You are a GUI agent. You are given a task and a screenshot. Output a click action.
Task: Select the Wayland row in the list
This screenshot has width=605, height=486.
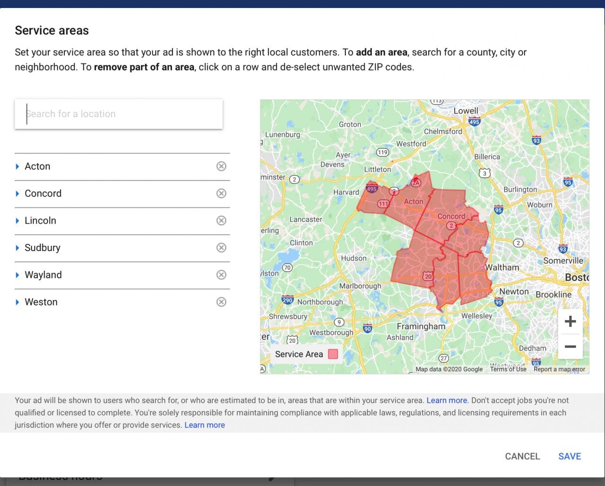point(95,275)
